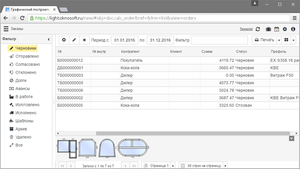Image resolution: width=300 pixels, height=169 pixels.
Task: Click the edit order pencil icon
Action: 74,40
